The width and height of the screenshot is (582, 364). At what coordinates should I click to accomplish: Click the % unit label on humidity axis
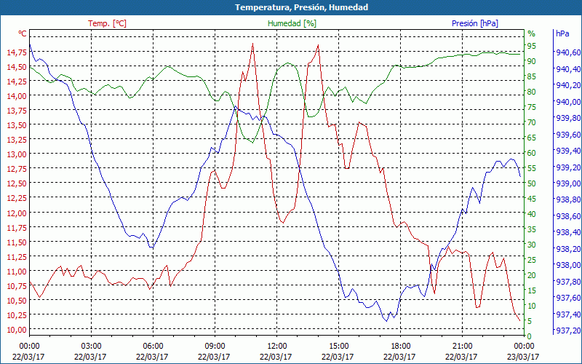532,33
